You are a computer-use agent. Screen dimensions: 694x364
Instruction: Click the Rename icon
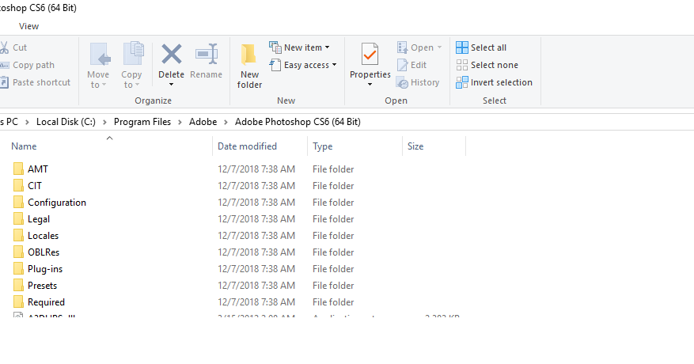point(207,54)
